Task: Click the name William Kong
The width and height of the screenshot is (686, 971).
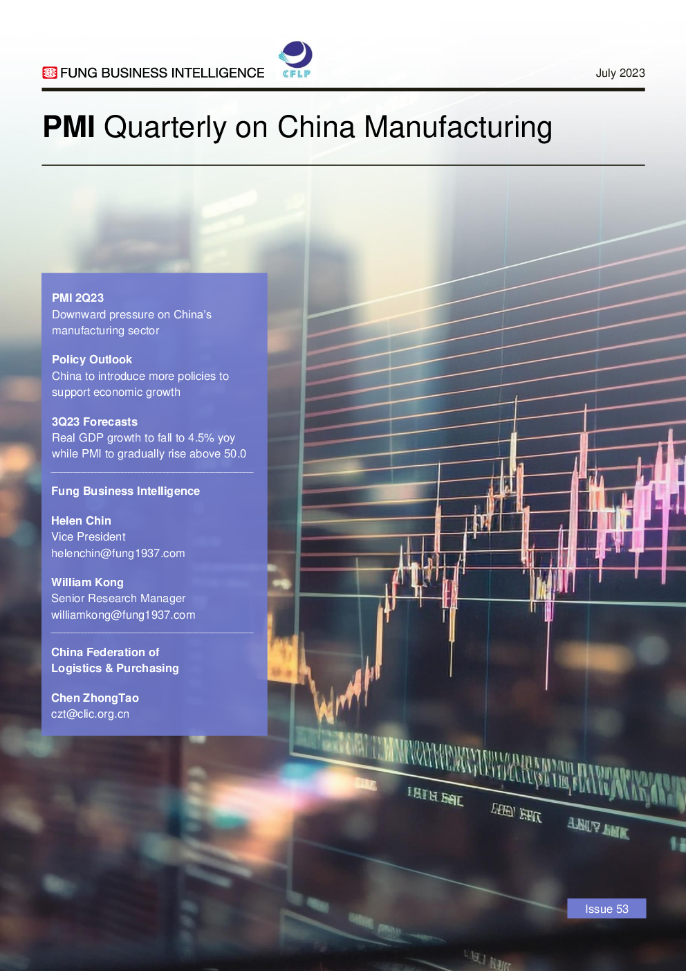Action: [87, 582]
